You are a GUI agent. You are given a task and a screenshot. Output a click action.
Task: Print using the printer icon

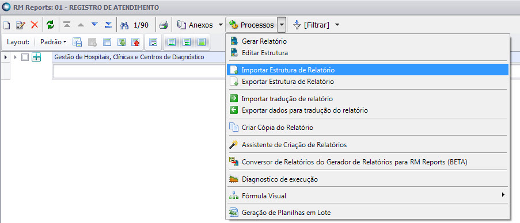(x=164, y=25)
